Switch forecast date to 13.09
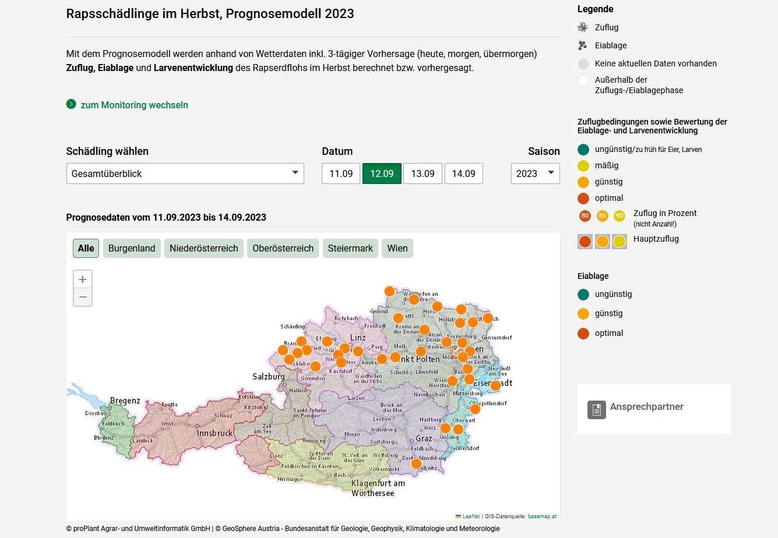 tap(423, 174)
